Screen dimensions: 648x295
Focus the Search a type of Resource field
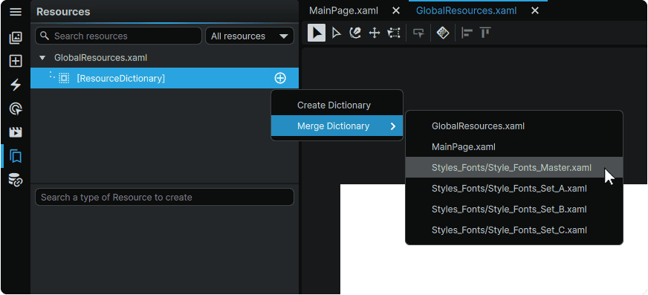click(164, 197)
